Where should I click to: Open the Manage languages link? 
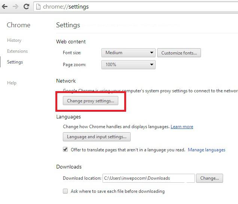click(x=207, y=150)
